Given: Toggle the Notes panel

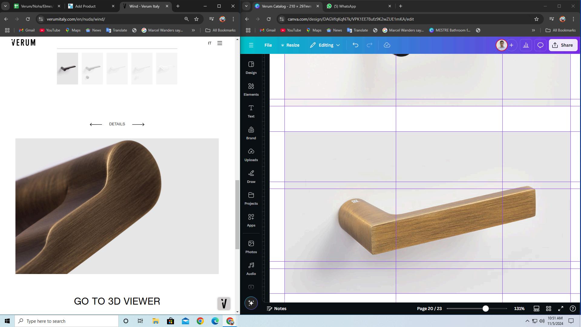Looking at the screenshot, I should pos(276,309).
